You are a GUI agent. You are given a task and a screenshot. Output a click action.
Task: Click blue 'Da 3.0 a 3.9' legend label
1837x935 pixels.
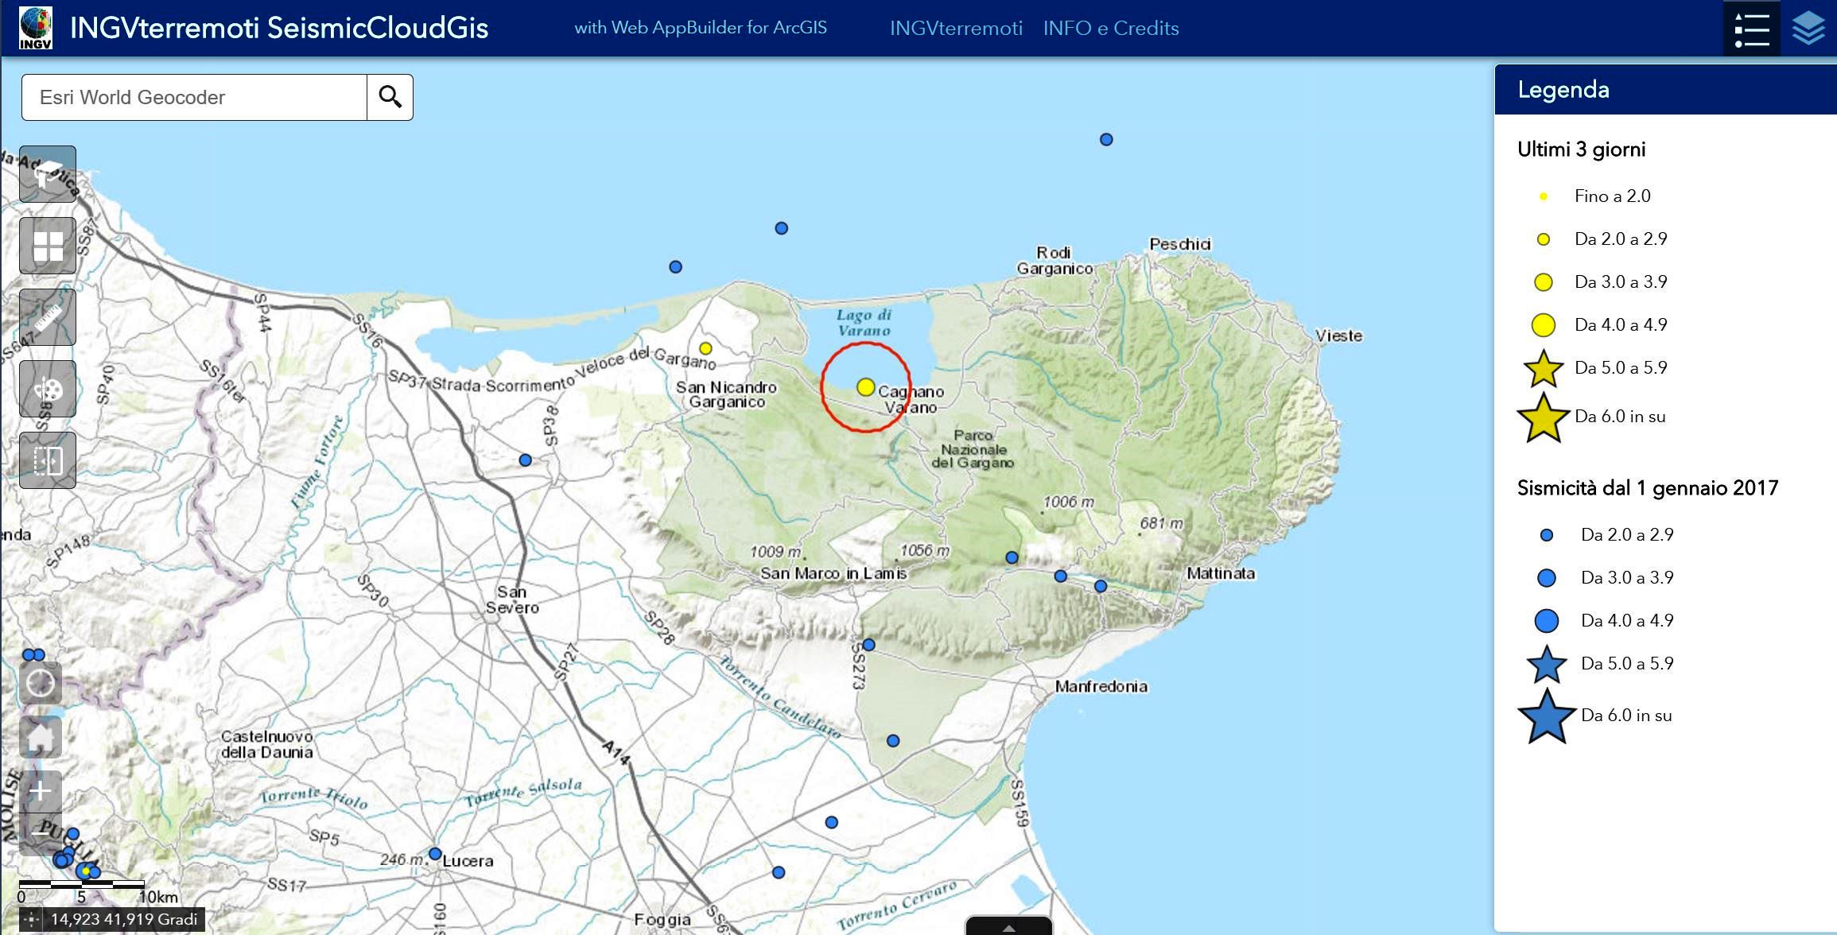click(x=1627, y=578)
